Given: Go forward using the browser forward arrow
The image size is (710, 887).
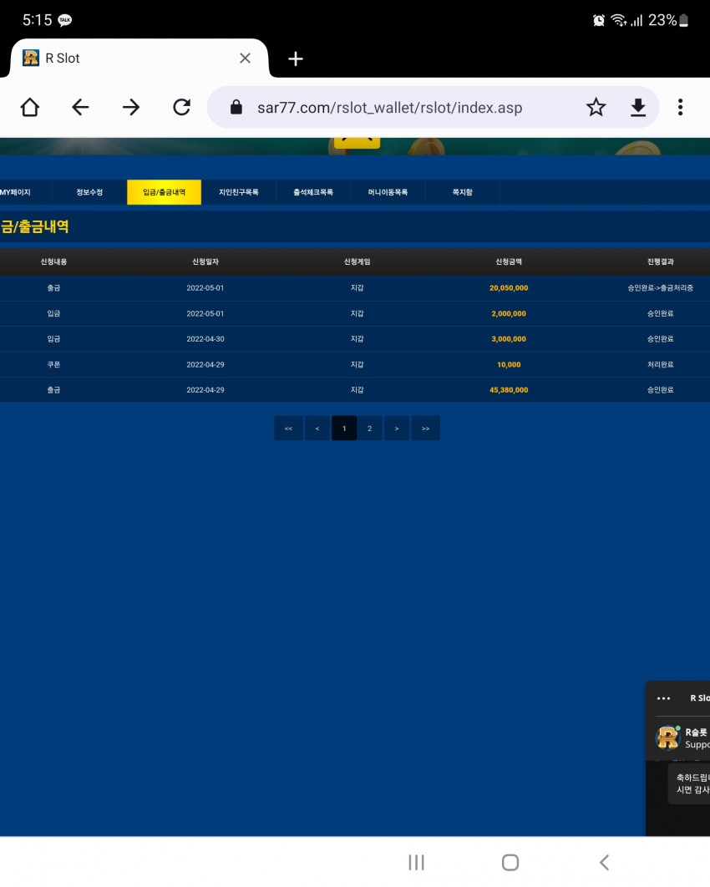Looking at the screenshot, I should (130, 107).
